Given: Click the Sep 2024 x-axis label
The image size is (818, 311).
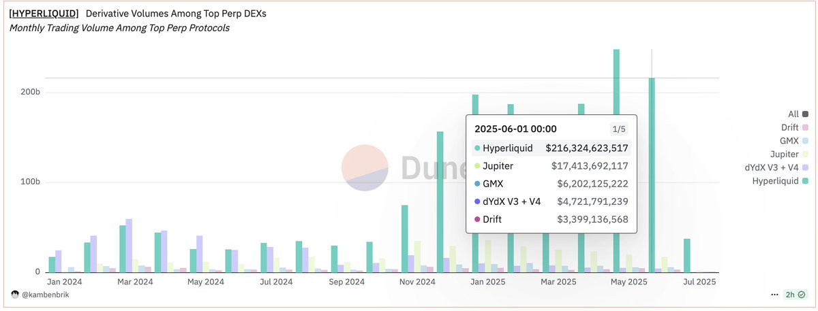Looking at the screenshot, I should pos(346,281).
